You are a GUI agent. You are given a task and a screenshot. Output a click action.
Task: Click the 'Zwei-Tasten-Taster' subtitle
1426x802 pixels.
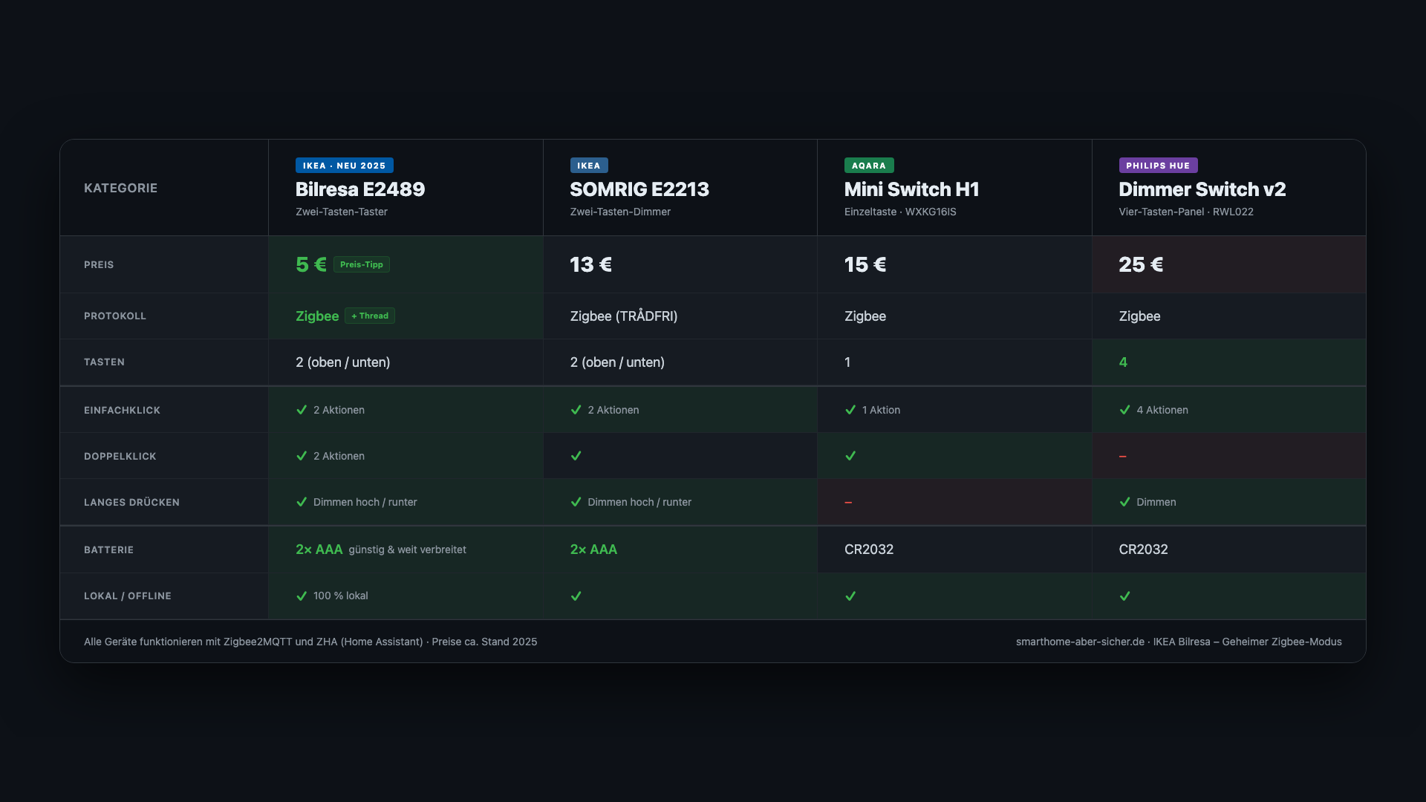pyautogui.click(x=342, y=212)
